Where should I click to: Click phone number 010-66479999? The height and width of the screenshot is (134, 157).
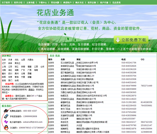pyautogui.click(x=129, y=86)
